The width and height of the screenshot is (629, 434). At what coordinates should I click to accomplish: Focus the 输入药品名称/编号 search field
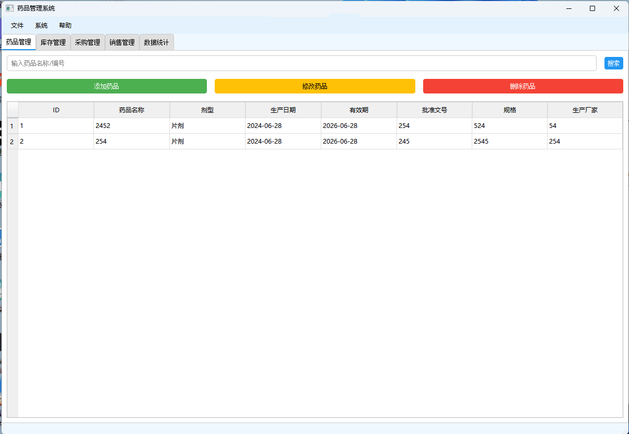[x=301, y=63]
